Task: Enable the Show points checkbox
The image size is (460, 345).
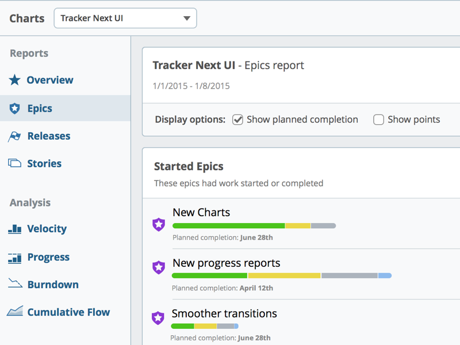Action: click(x=378, y=120)
